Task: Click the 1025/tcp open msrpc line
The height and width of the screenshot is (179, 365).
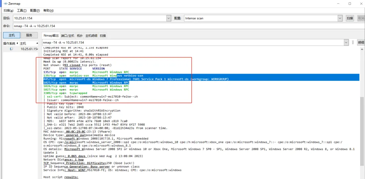Action: [x=86, y=83]
